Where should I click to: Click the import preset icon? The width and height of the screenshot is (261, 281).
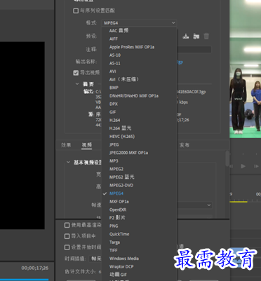click(x=196, y=36)
